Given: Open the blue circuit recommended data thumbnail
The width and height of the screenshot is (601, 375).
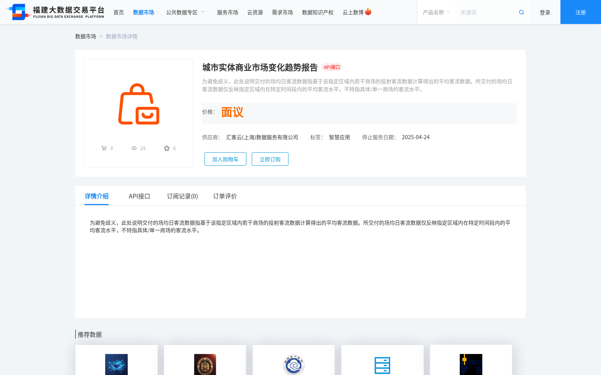Looking at the screenshot, I should [116, 364].
